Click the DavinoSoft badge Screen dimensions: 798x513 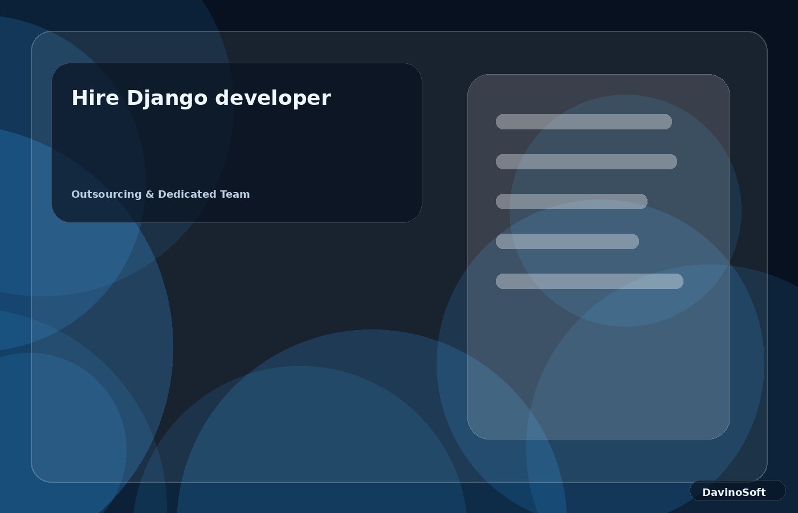[738, 491]
